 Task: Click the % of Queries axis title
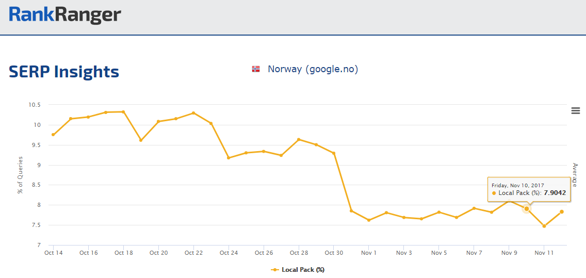[x=20, y=175]
